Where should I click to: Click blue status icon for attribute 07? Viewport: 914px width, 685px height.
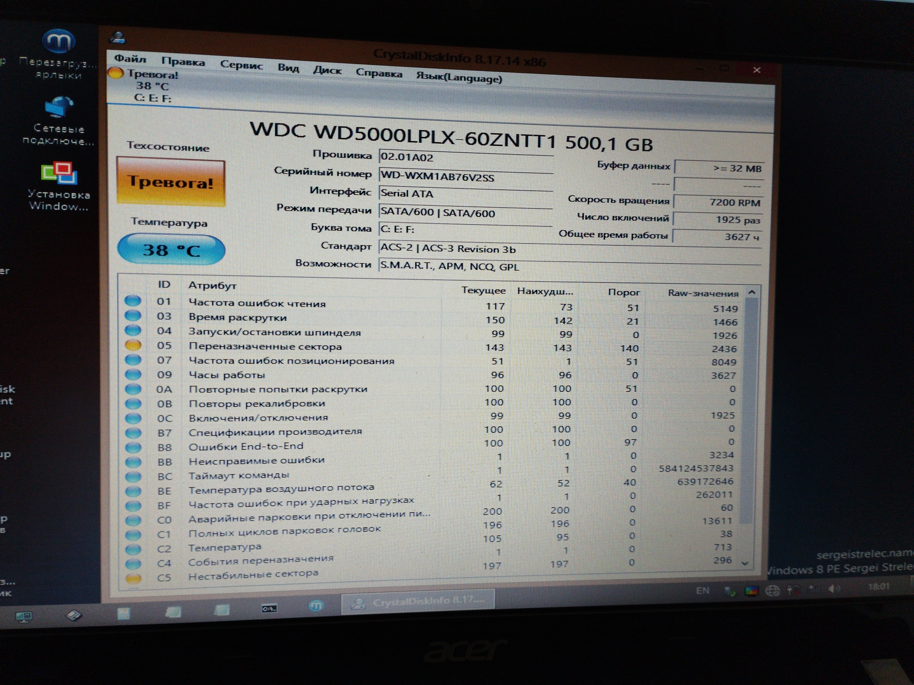[133, 360]
